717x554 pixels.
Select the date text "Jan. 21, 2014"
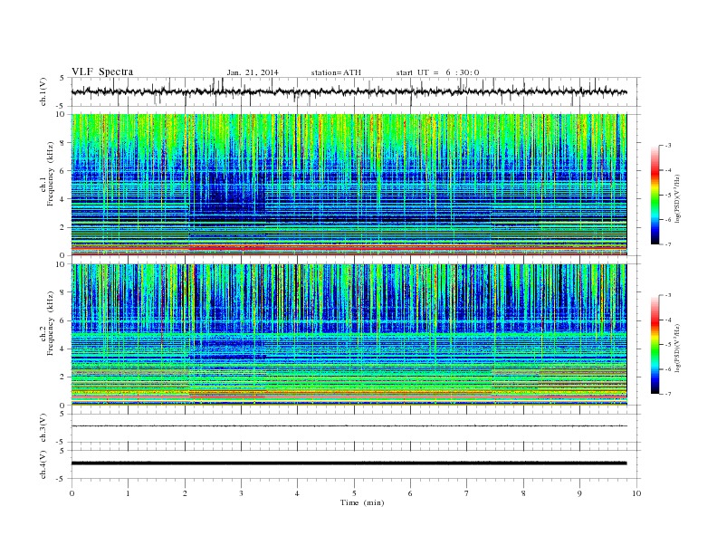[253, 72]
